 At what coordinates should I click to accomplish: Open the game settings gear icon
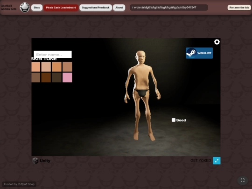[x=217, y=42]
